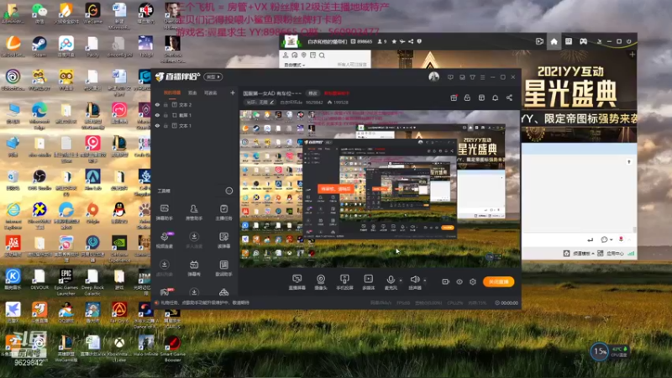Mute the 扬声器 speaker

point(414,281)
